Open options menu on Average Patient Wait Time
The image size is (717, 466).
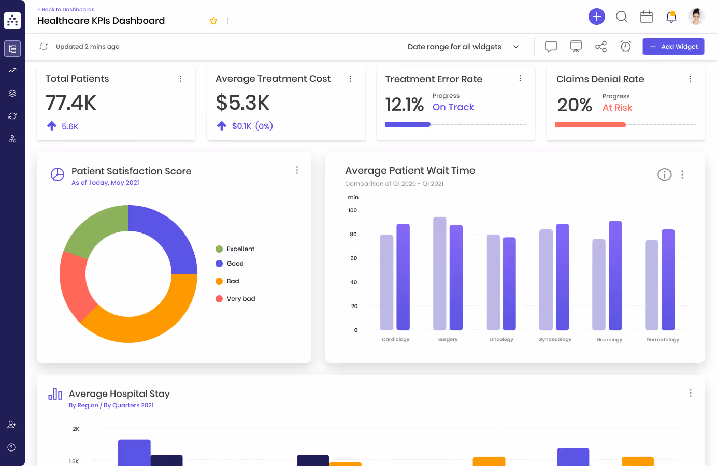coord(682,174)
